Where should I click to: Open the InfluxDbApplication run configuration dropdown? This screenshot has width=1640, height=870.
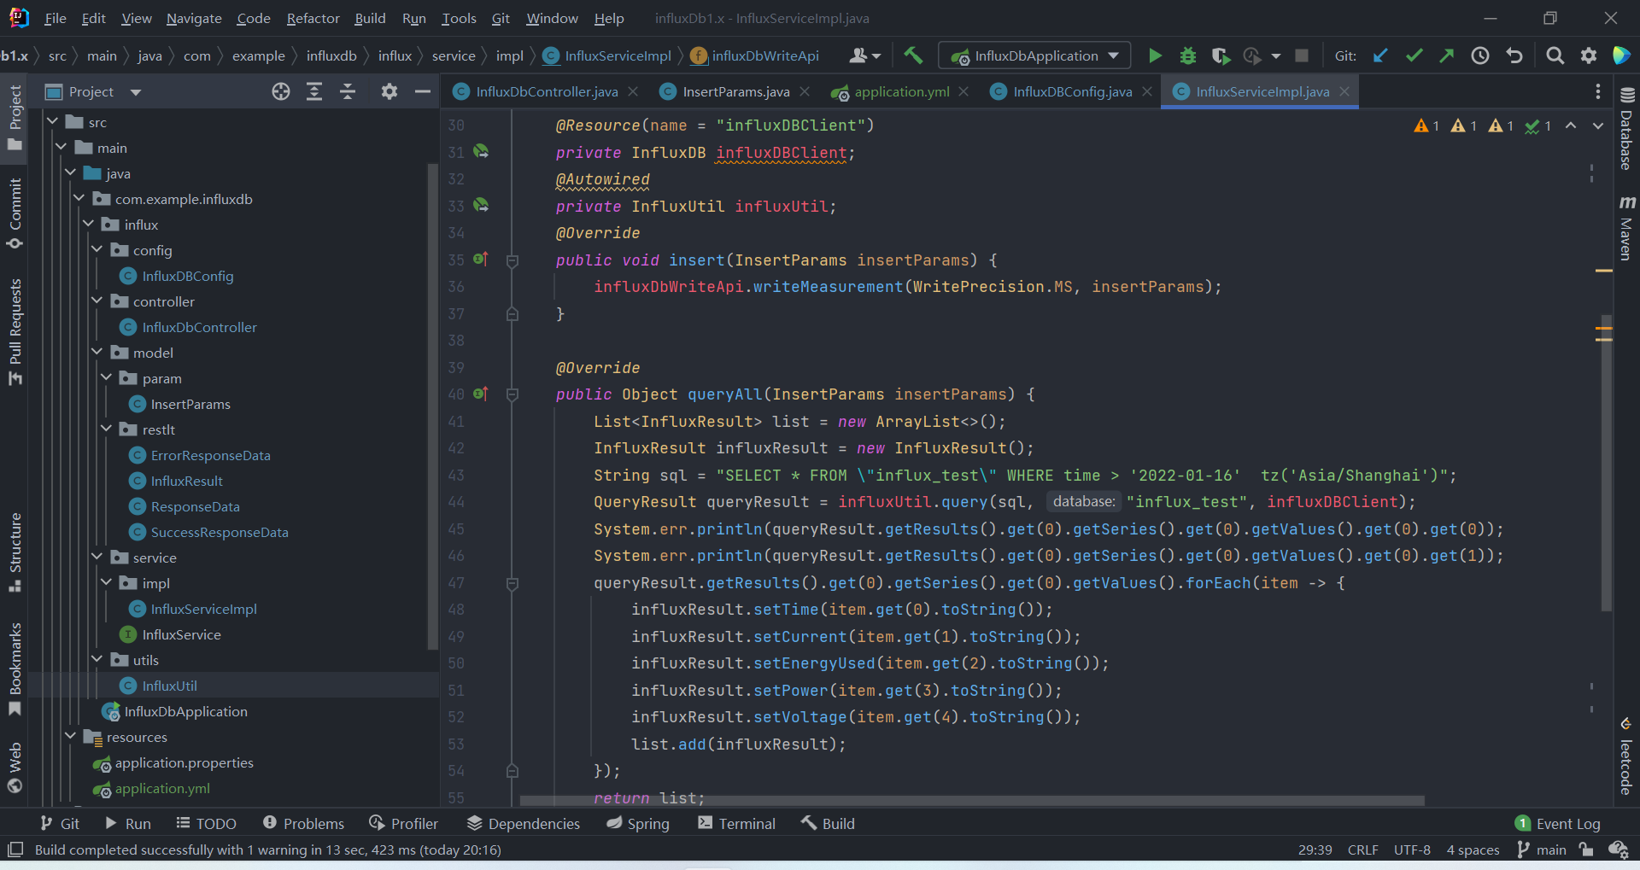(1035, 56)
